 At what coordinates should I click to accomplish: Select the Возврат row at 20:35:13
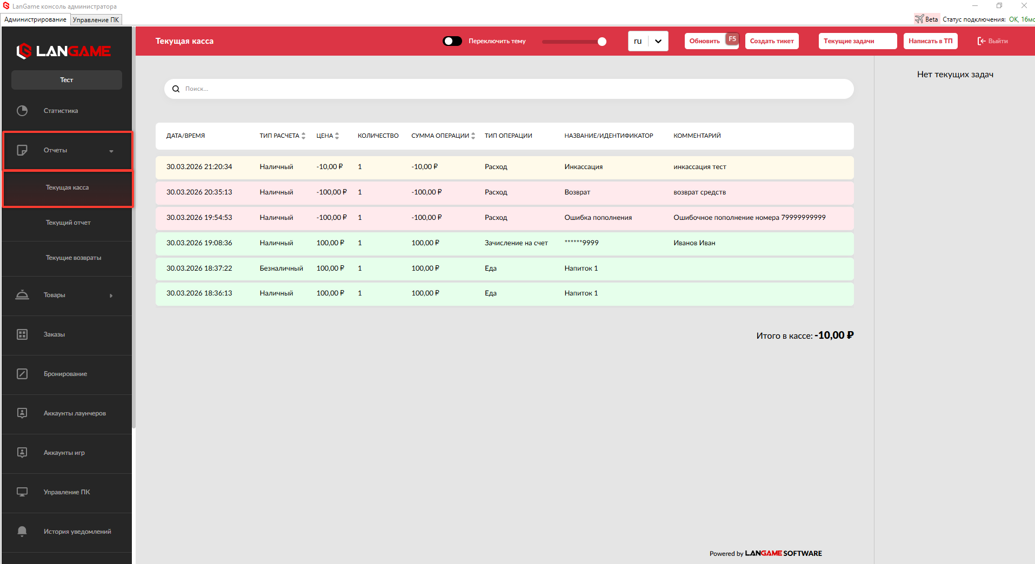click(504, 193)
